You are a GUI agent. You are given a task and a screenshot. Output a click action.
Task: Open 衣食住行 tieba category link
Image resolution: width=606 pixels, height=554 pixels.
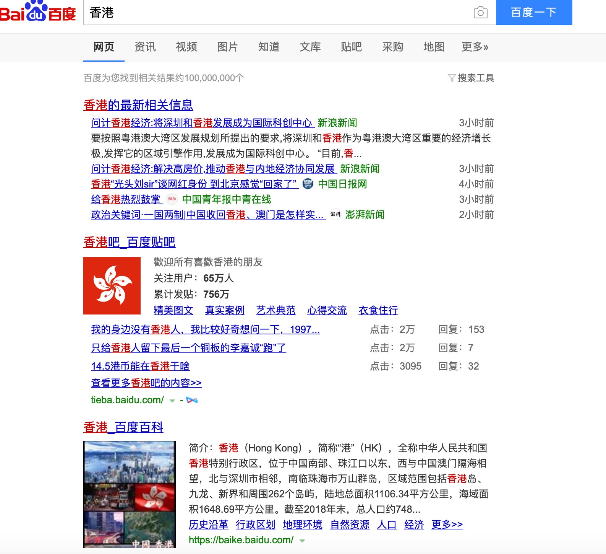tap(378, 310)
